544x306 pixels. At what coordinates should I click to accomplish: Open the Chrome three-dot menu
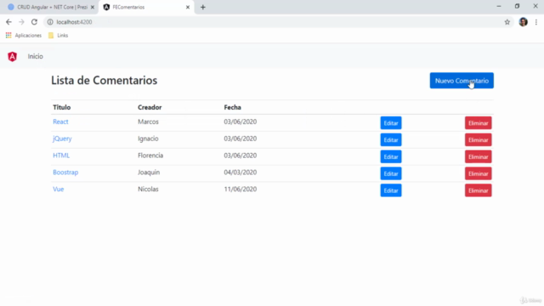click(536, 22)
